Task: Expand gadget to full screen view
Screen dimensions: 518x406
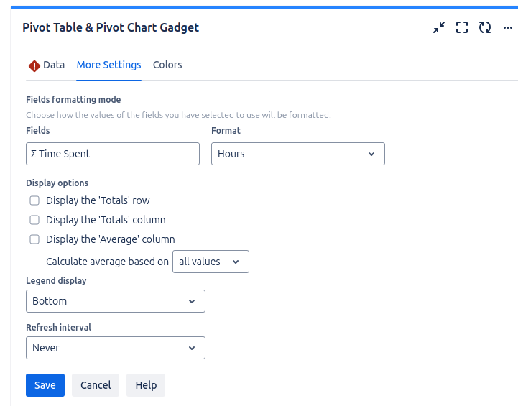Action: coord(462,28)
